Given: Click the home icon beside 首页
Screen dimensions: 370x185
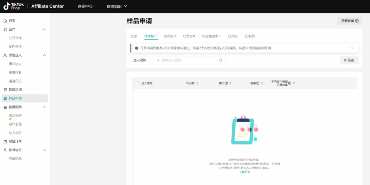Looking at the screenshot, I should pos(5,21).
